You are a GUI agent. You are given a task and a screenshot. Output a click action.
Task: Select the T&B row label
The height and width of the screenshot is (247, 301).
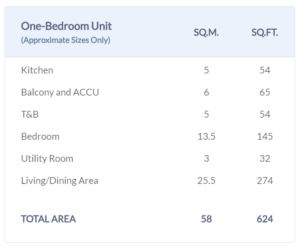coord(30,114)
